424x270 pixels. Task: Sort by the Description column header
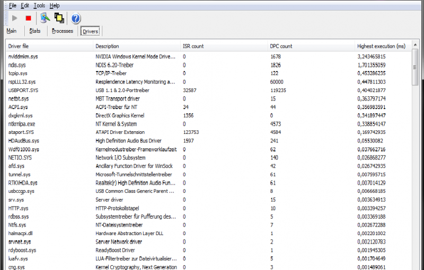point(137,46)
